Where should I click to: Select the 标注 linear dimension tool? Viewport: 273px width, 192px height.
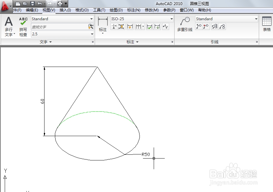click(103, 25)
